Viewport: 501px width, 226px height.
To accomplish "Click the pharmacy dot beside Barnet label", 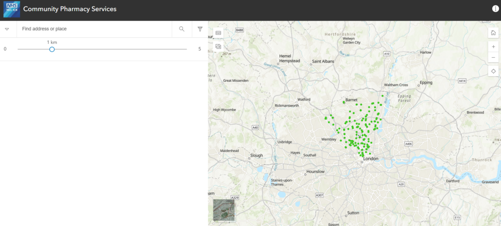I will click(x=344, y=103).
